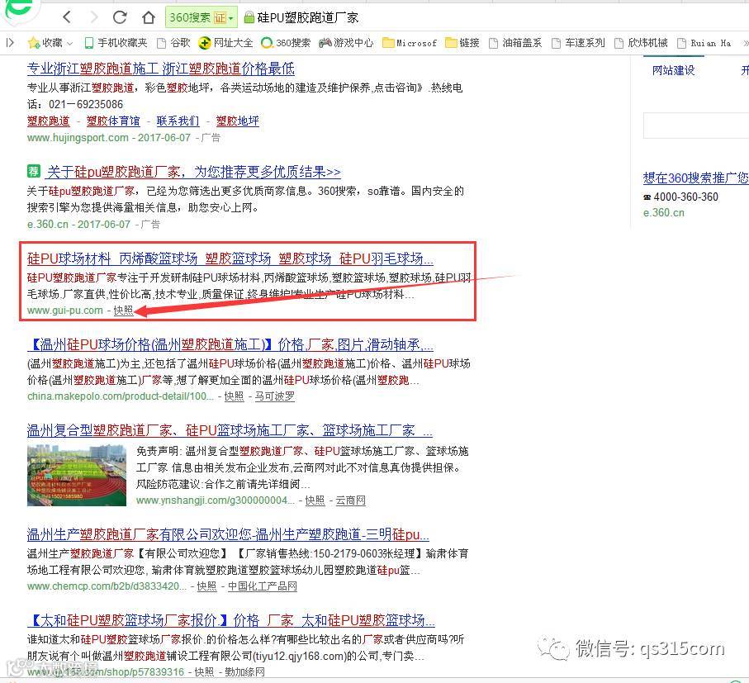Open 快照 snapshot for gui-pu.com result
Image resolution: width=749 pixels, height=683 pixels.
pos(123,311)
